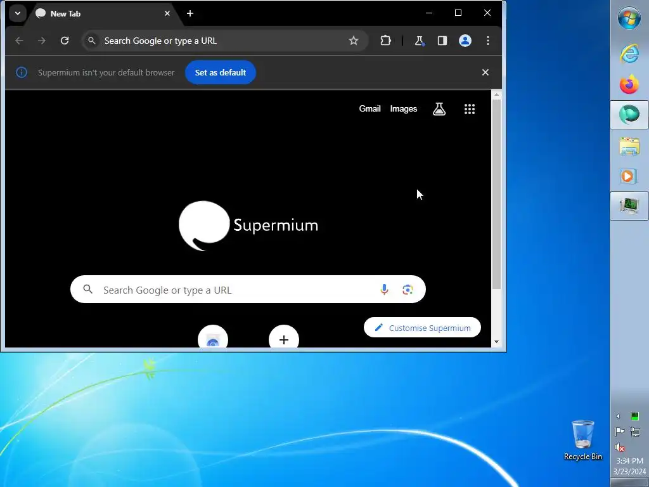The height and width of the screenshot is (487, 649).
Task: Show hidden tray icons arrow
Action: click(x=618, y=416)
